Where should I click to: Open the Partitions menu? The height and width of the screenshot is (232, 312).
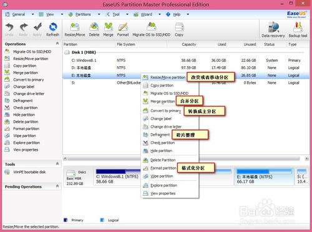click(x=83, y=14)
